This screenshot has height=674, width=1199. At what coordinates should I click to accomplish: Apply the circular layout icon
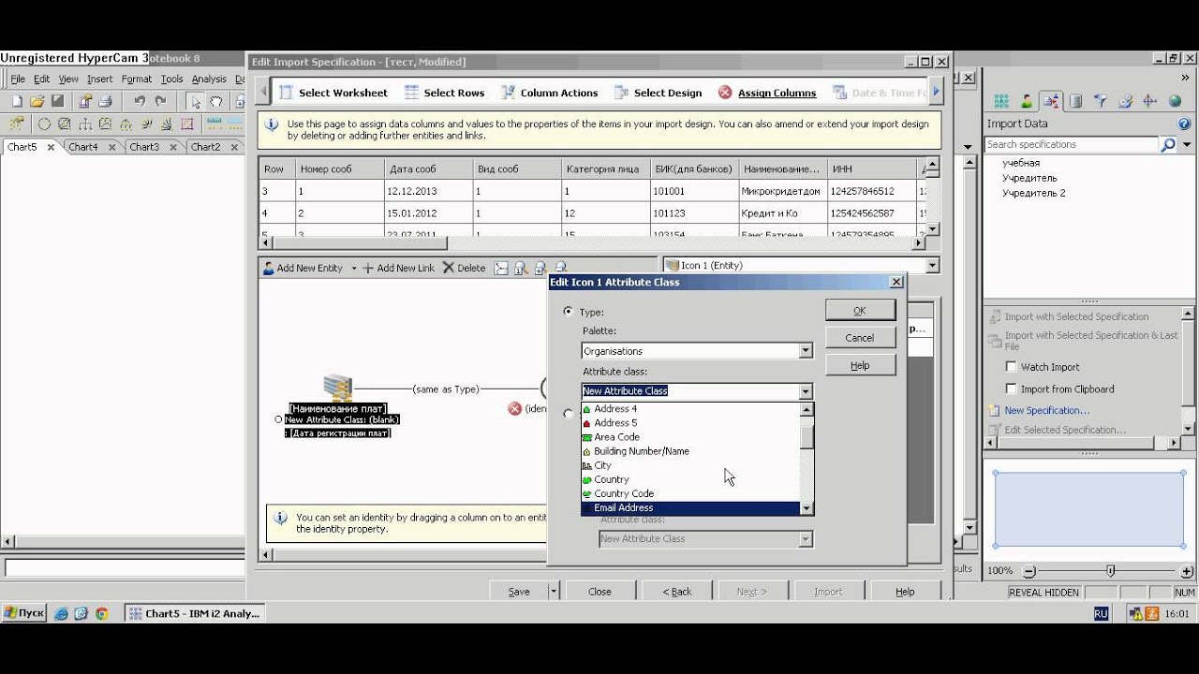[x=43, y=124]
